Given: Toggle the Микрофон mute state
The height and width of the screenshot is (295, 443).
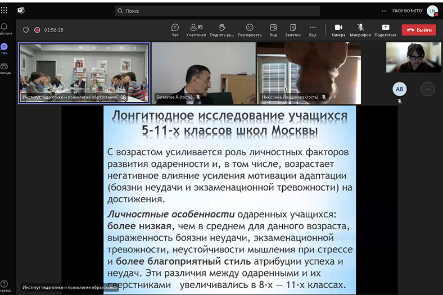Looking at the screenshot, I should (360, 30).
